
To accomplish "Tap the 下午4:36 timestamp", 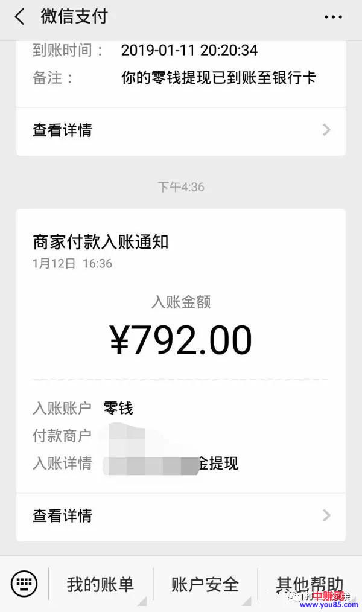I will click(181, 187).
